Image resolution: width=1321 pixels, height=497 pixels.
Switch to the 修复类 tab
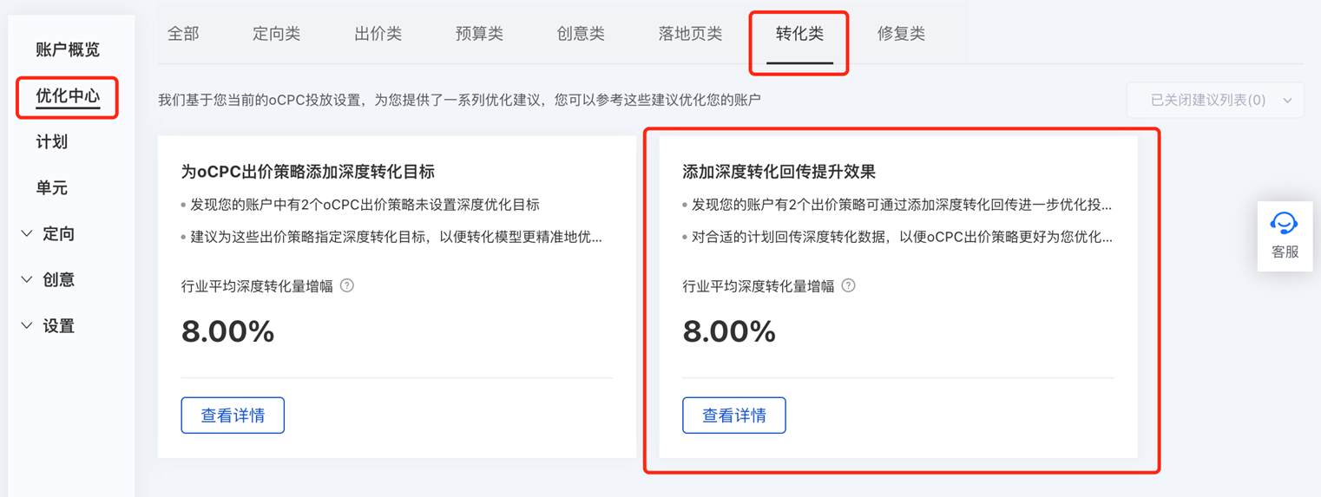pos(901,34)
